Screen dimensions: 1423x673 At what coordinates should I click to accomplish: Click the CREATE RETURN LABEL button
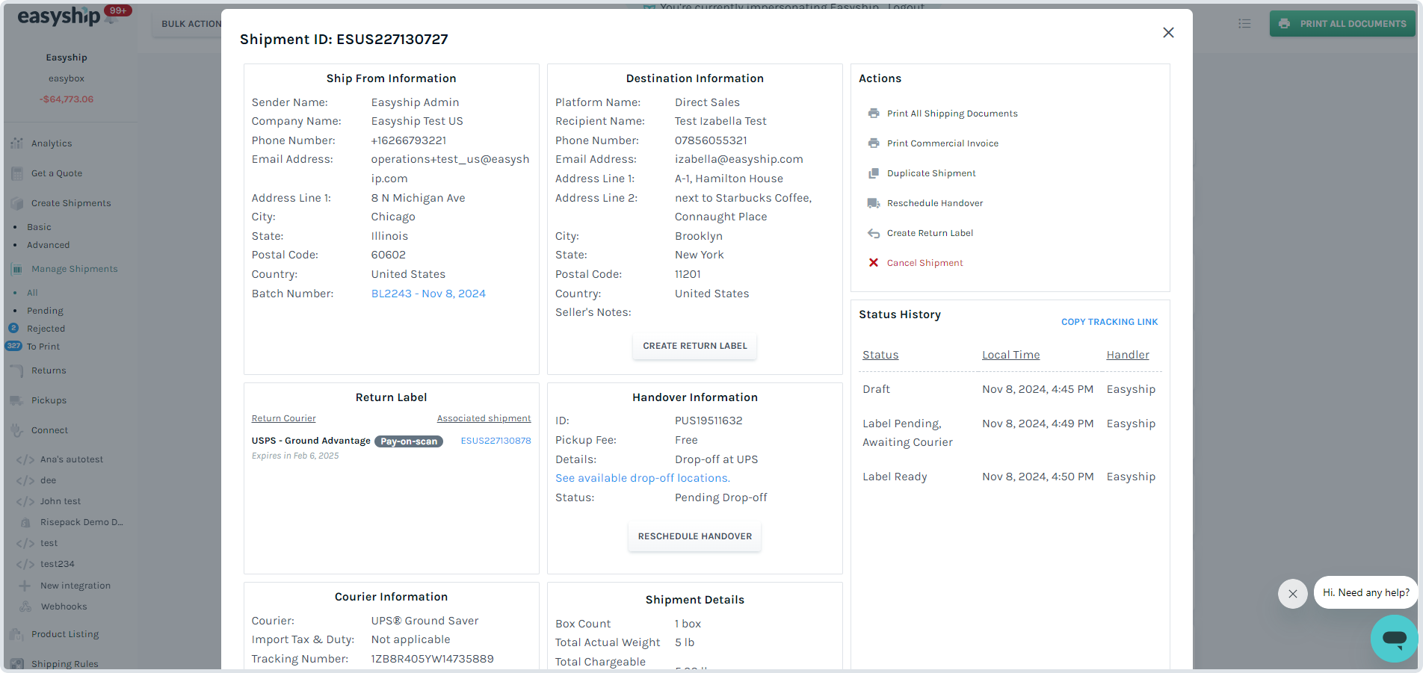(x=695, y=346)
